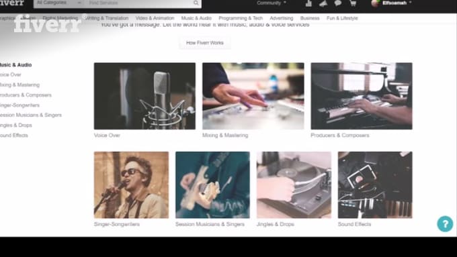457x257 pixels.
Task: Open the Sound Effects equipment thumbnail
Action: (x=375, y=185)
